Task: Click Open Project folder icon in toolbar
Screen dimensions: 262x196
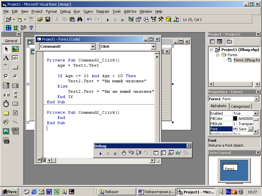Action: tap(40, 20)
